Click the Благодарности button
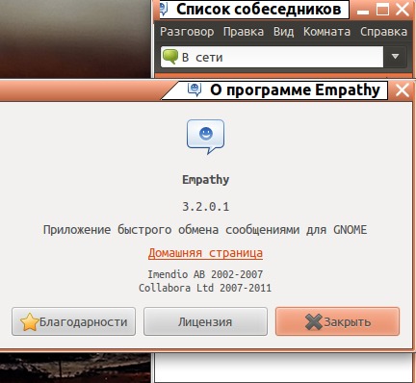This screenshot has height=383, width=416. (73, 321)
